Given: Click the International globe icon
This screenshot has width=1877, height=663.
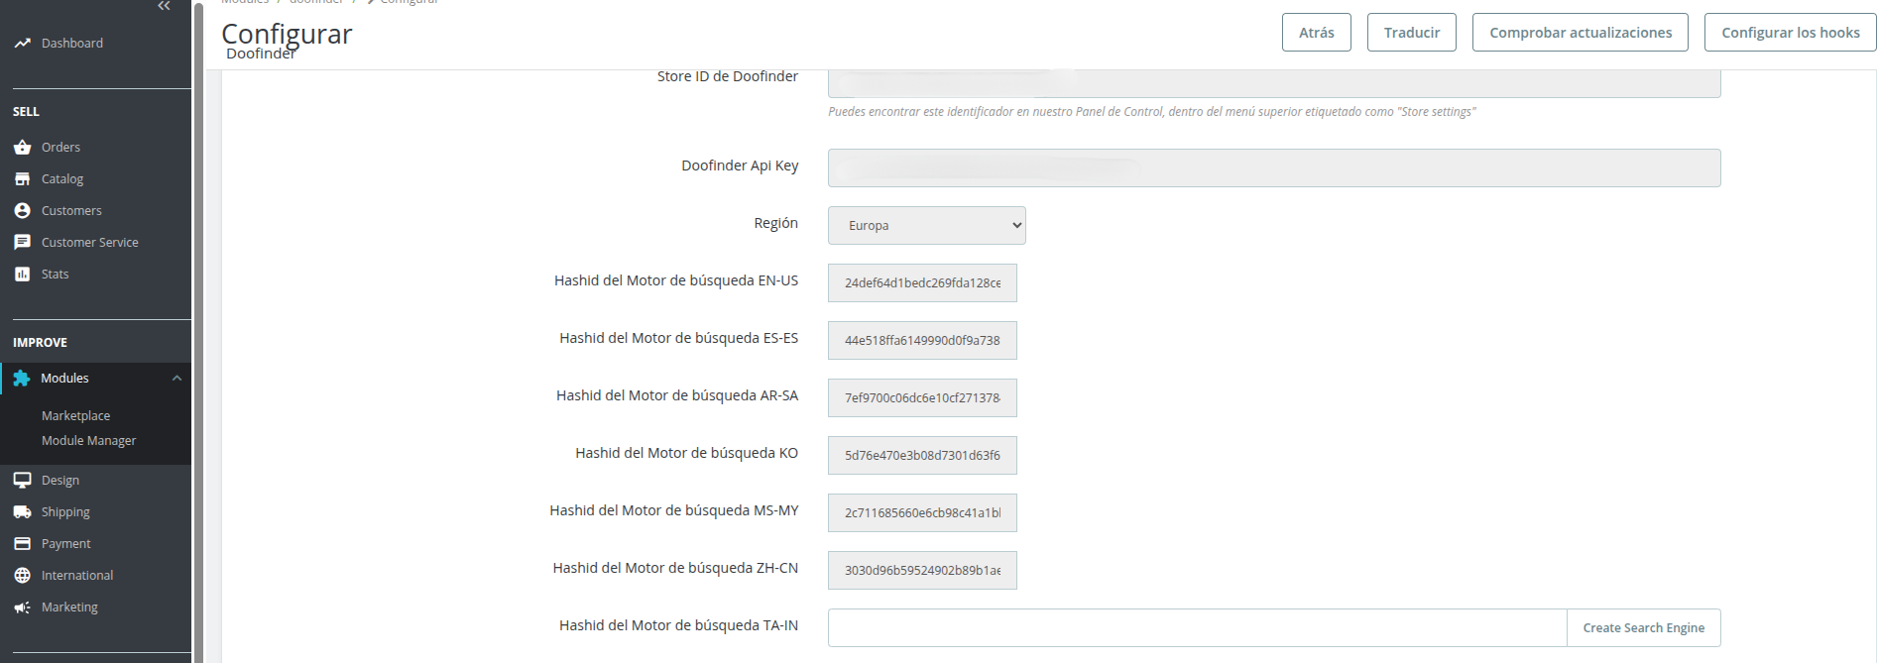Looking at the screenshot, I should (x=22, y=576).
